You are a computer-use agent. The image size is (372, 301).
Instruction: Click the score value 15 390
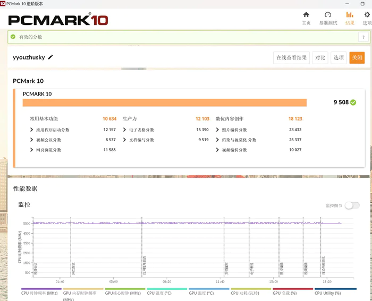[202, 130]
